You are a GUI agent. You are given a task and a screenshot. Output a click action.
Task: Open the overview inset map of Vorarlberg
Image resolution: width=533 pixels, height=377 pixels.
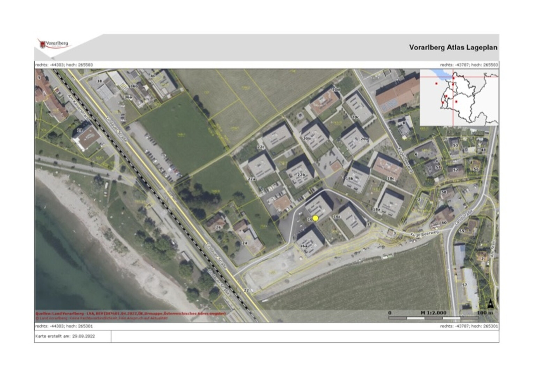tap(459, 97)
